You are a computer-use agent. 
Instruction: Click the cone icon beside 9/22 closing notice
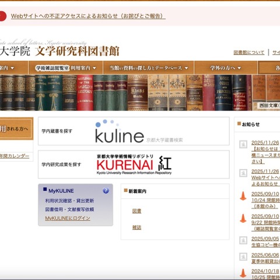point(243,218)
